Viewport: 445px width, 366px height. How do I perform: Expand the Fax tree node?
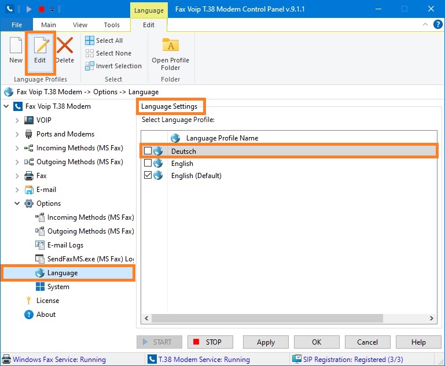click(x=17, y=176)
